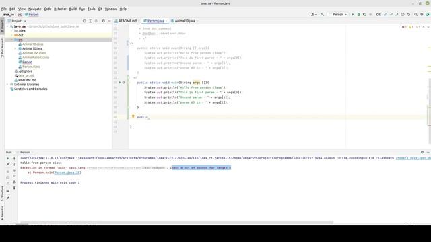Click Person in the breadcrumb bar
Image resolution: width=431 pixels, height=242 pixels.
point(32,15)
